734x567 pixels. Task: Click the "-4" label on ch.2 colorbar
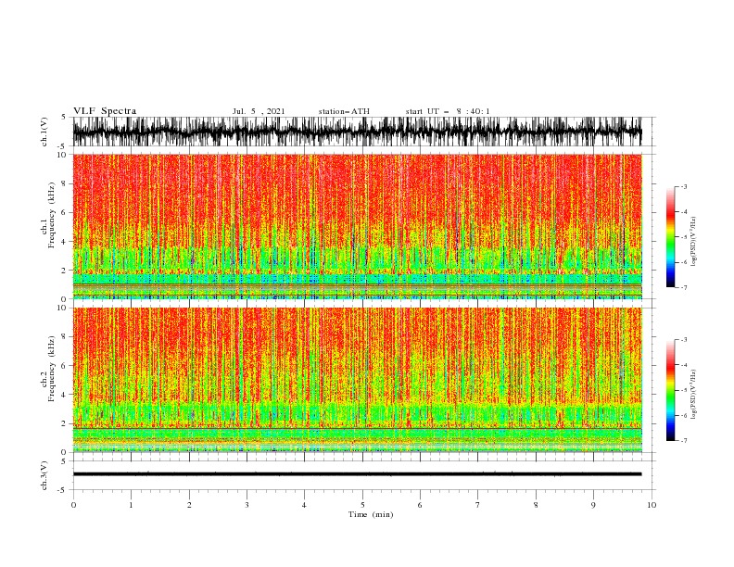683,365
